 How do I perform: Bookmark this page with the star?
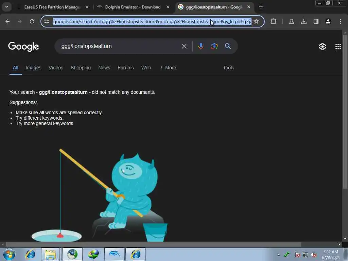coord(256,21)
